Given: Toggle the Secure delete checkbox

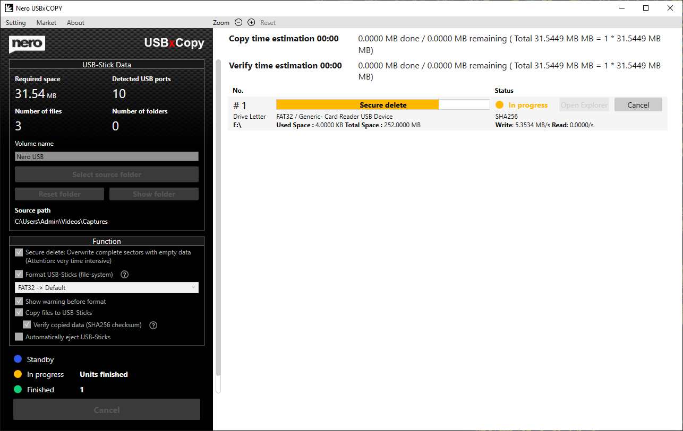Looking at the screenshot, I should point(19,253).
